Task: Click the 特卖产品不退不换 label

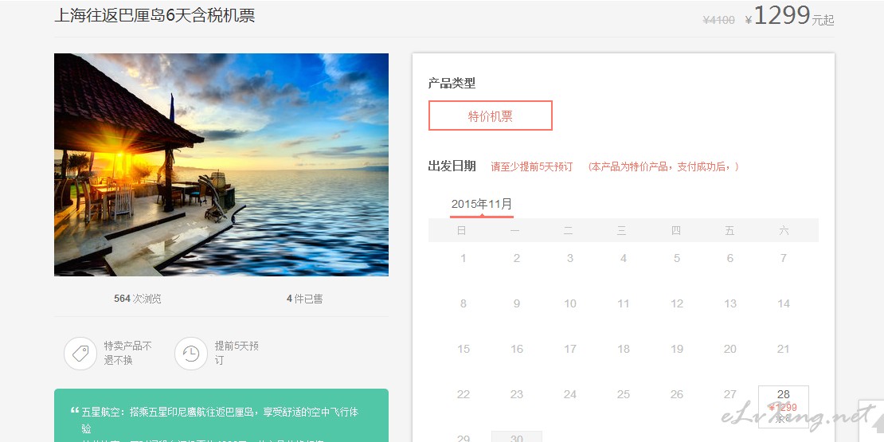Action: point(128,353)
